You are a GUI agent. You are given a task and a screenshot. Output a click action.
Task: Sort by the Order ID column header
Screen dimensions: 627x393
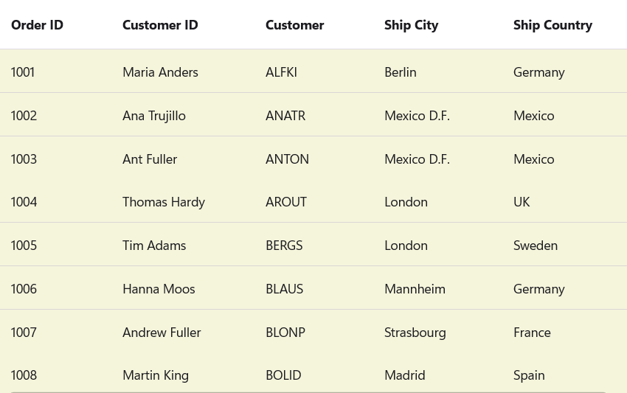click(x=37, y=25)
